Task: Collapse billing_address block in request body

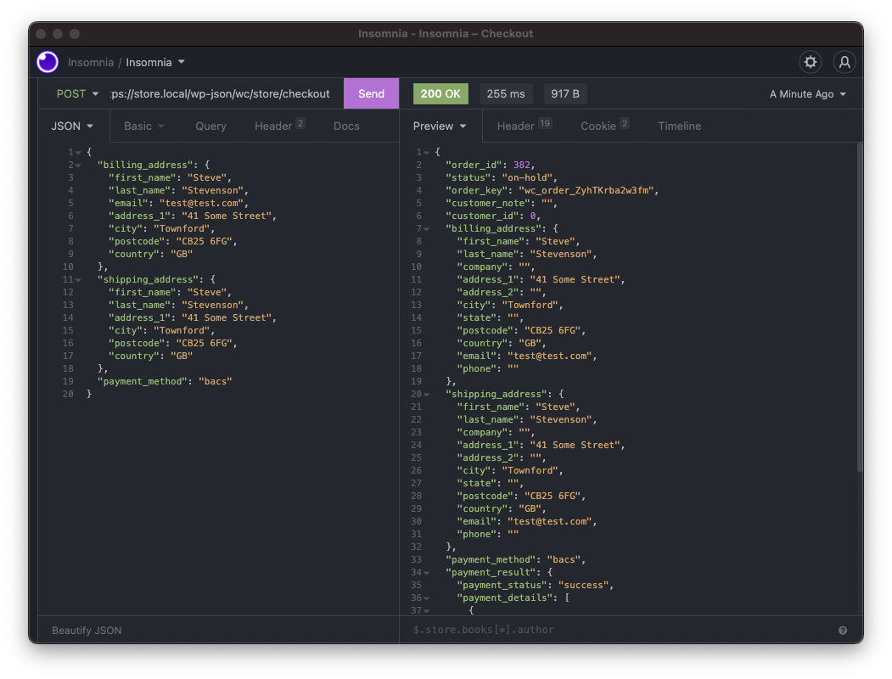Action: [x=79, y=165]
